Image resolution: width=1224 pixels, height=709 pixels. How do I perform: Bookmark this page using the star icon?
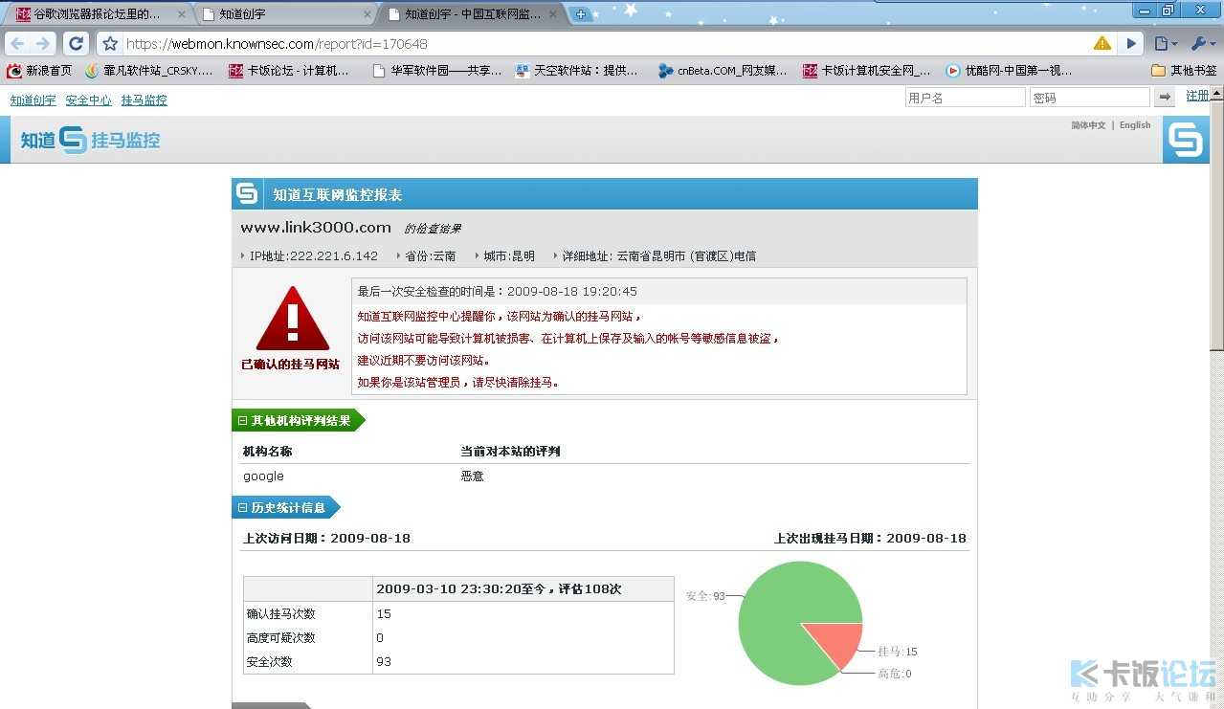click(110, 44)
